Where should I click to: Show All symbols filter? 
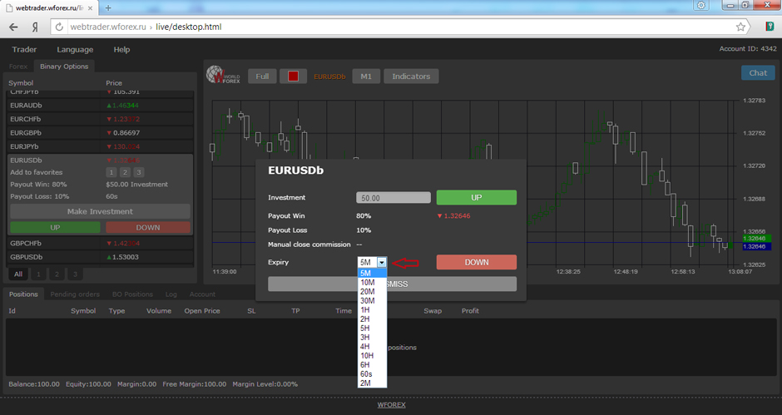point(18,274)
